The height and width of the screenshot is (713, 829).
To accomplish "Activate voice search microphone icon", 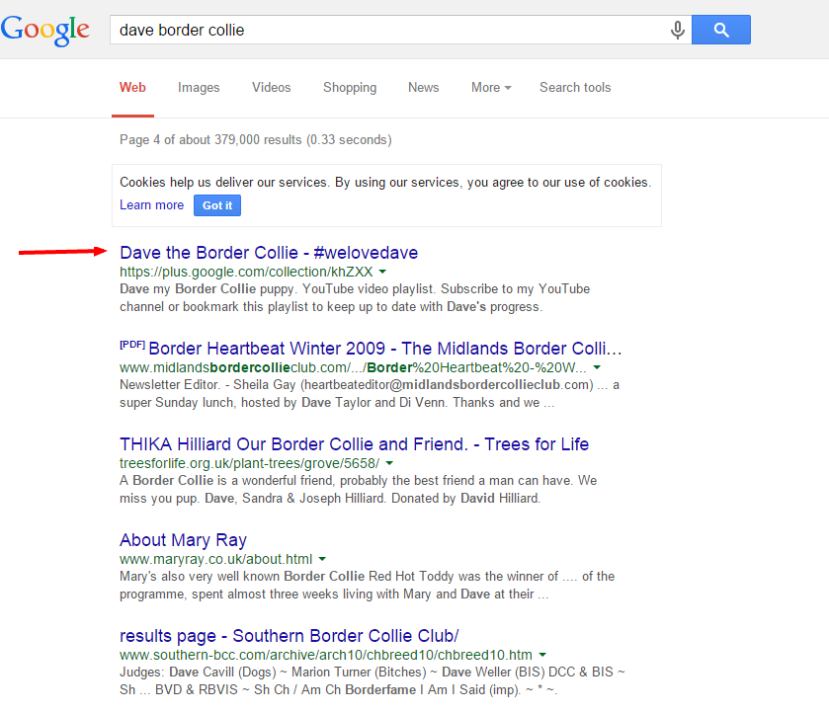I will tap(677, 30).
